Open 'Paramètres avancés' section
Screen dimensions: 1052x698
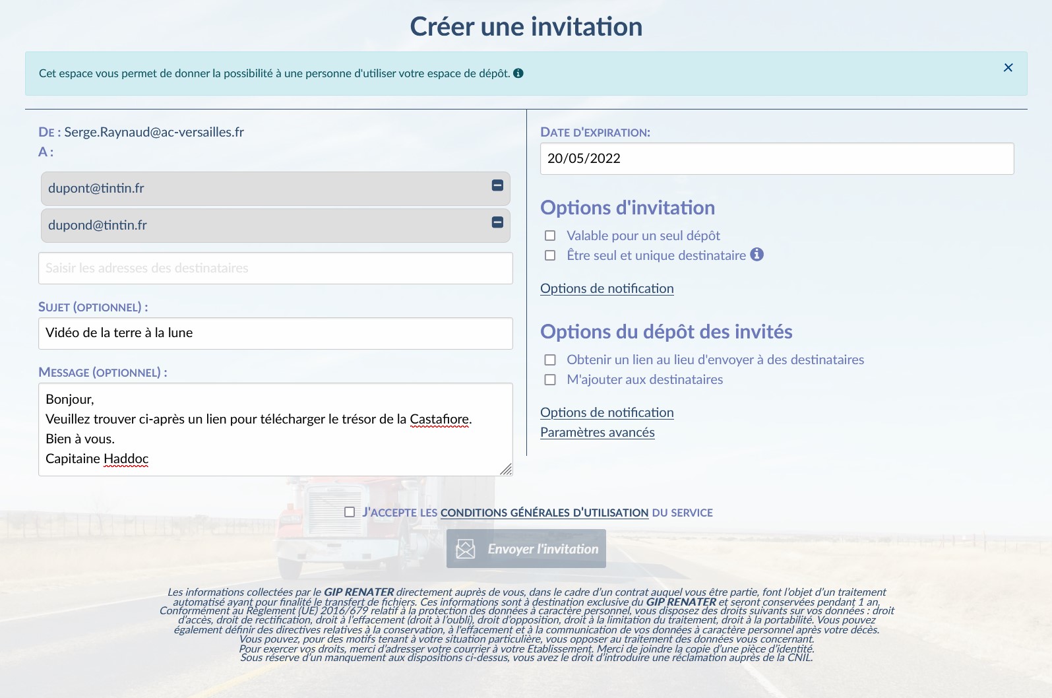pyautogui.click(x=598, y=432)
